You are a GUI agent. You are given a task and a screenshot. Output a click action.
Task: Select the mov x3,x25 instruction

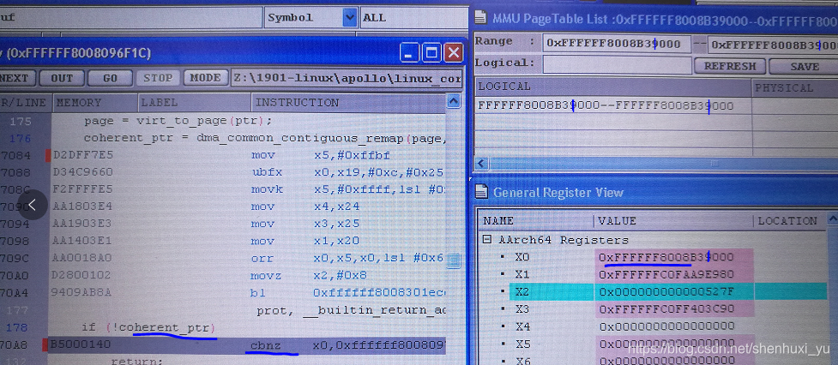pyautogui.click(x=305, y=224)
